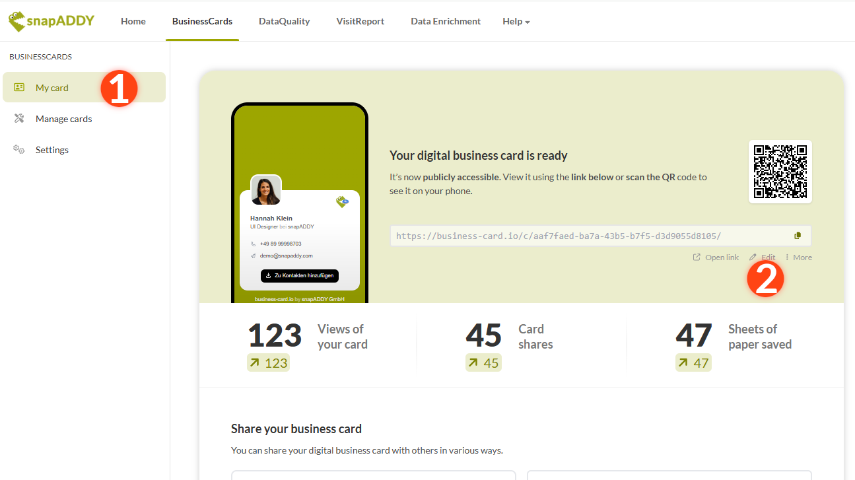Screen dimensions: 855x480
Task: Click the business-card.io by snapADDY GmbH link
Action: coord(299,298)
